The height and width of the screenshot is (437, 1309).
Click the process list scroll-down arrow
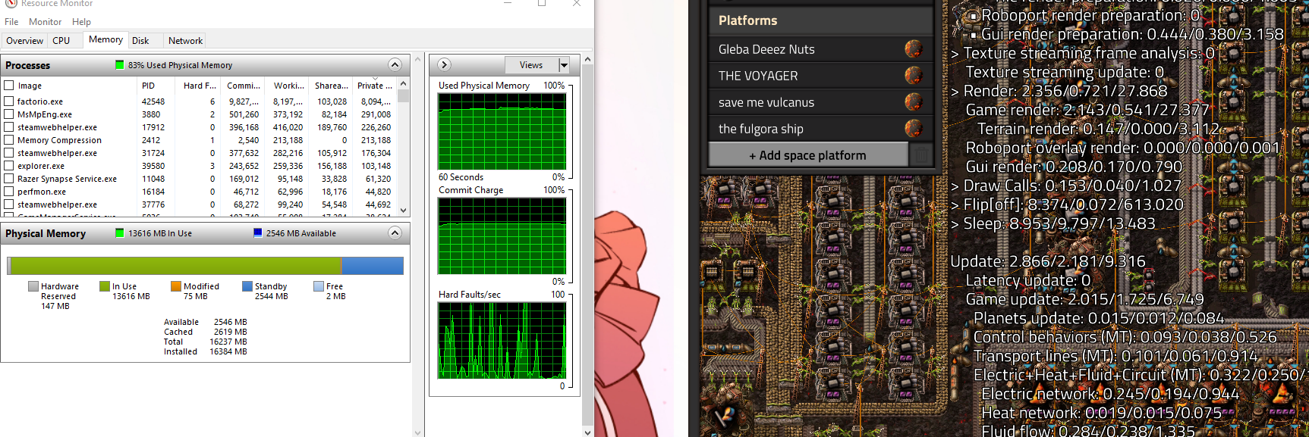tap(404, 211)
